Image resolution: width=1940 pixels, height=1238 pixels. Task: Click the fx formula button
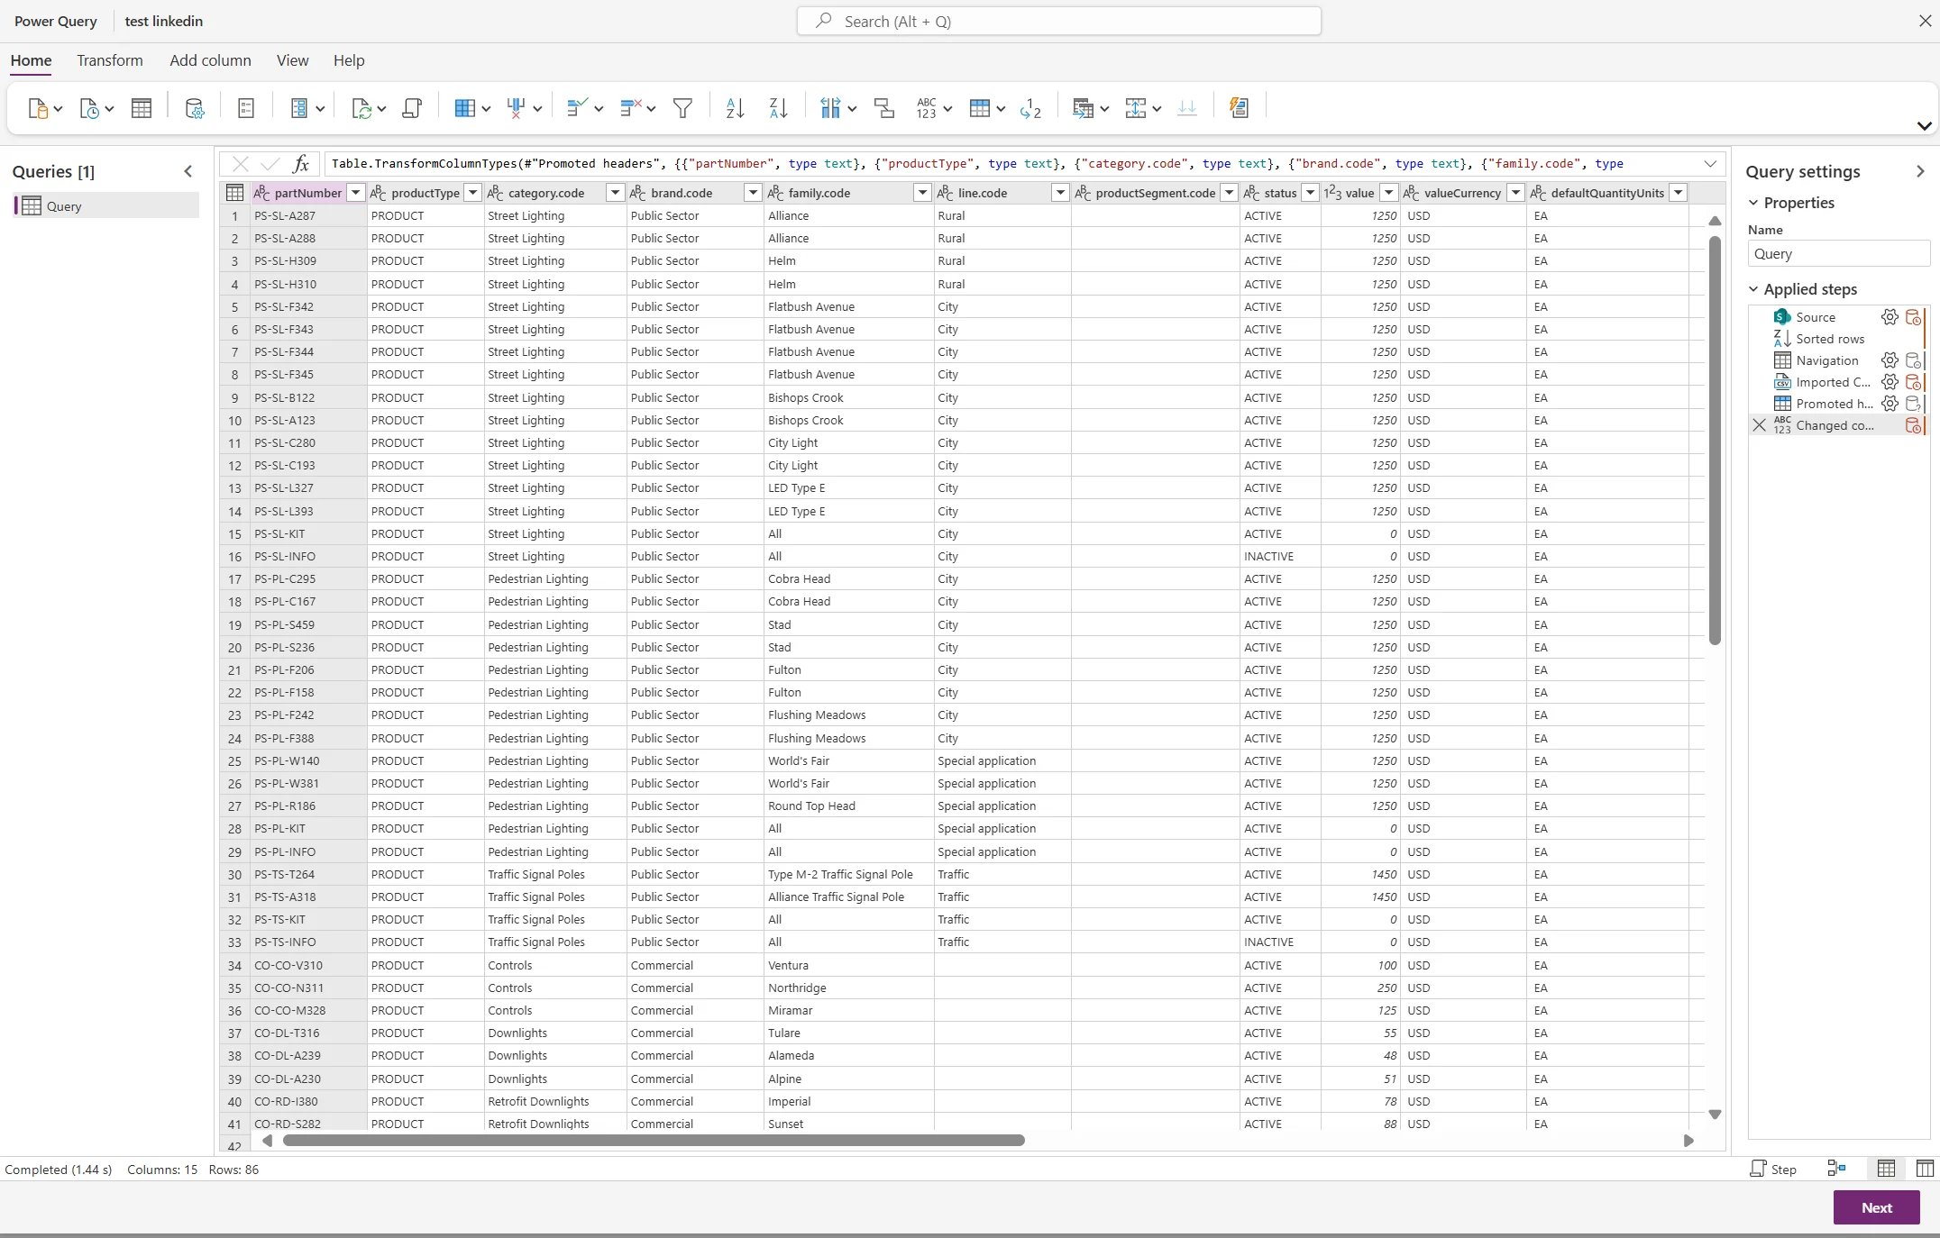[x=301, y=164]
